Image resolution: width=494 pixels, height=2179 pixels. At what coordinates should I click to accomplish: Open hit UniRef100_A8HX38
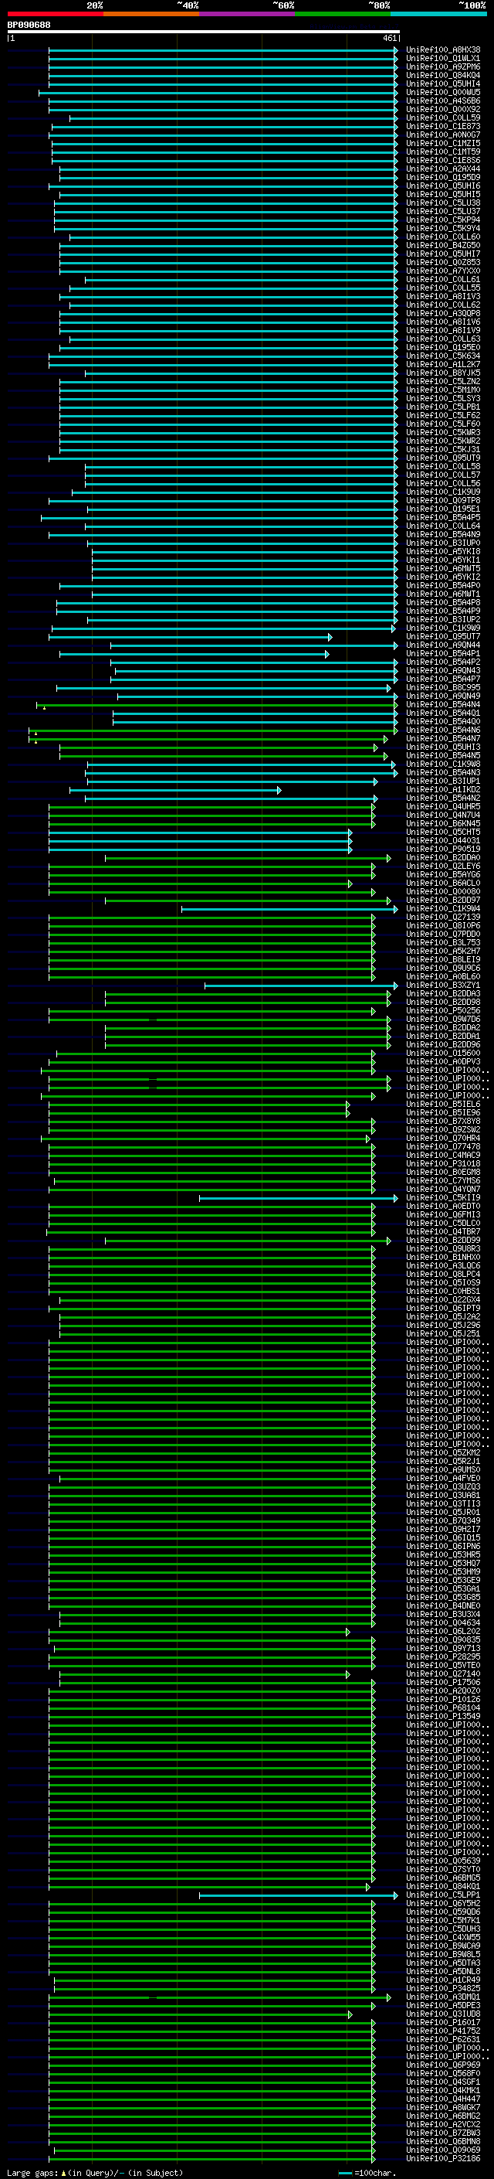(443, 50)
